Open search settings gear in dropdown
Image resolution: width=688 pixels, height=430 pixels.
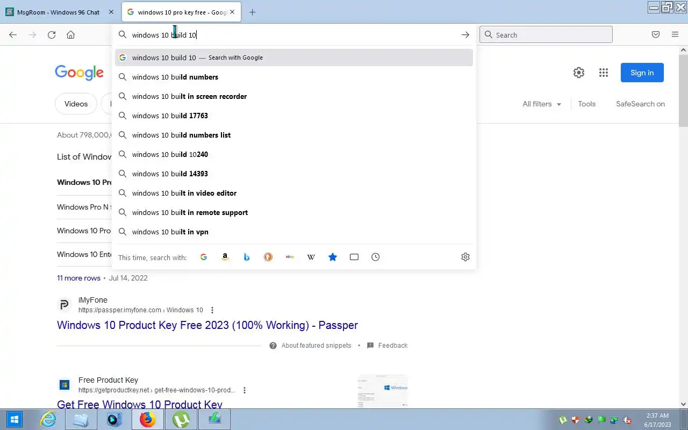click(465, 257)
